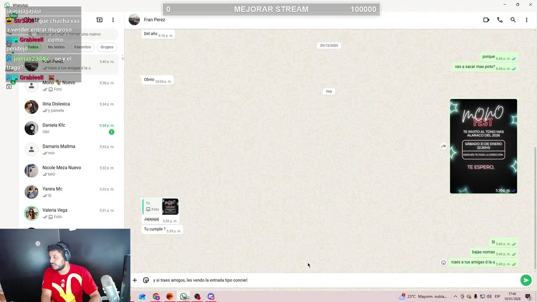Click the attach plus icon in message bar
The image size is (537, 302).
pyautogui.click(x=135, y=280)
